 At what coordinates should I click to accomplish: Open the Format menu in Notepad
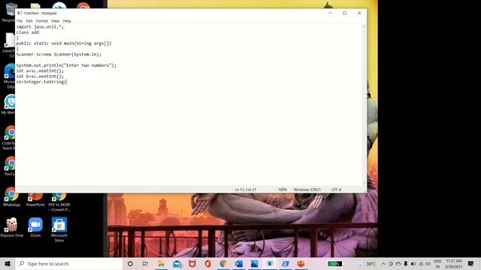coord(42,21)
